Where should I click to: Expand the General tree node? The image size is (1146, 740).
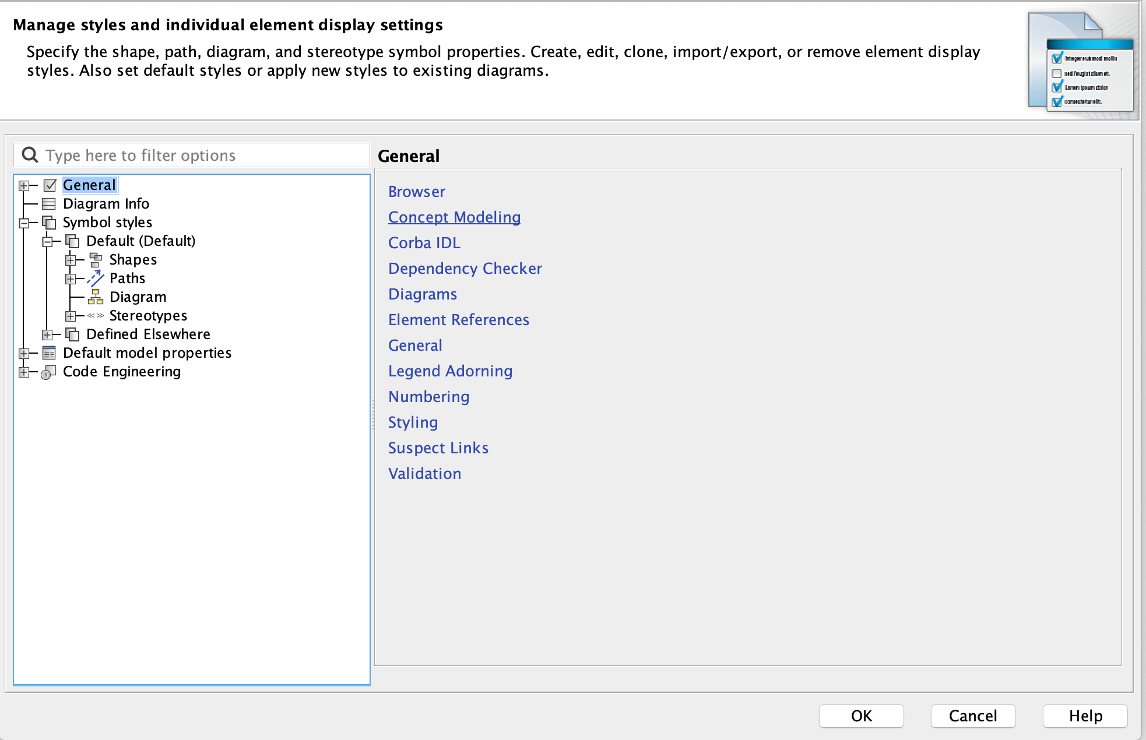[24, 185]
